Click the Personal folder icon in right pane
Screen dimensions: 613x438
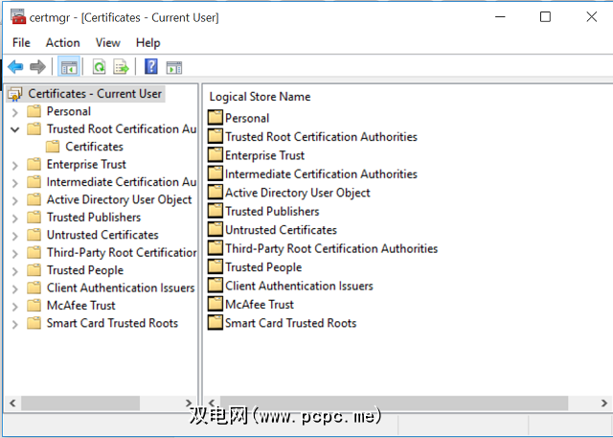(x=215, y=117)
